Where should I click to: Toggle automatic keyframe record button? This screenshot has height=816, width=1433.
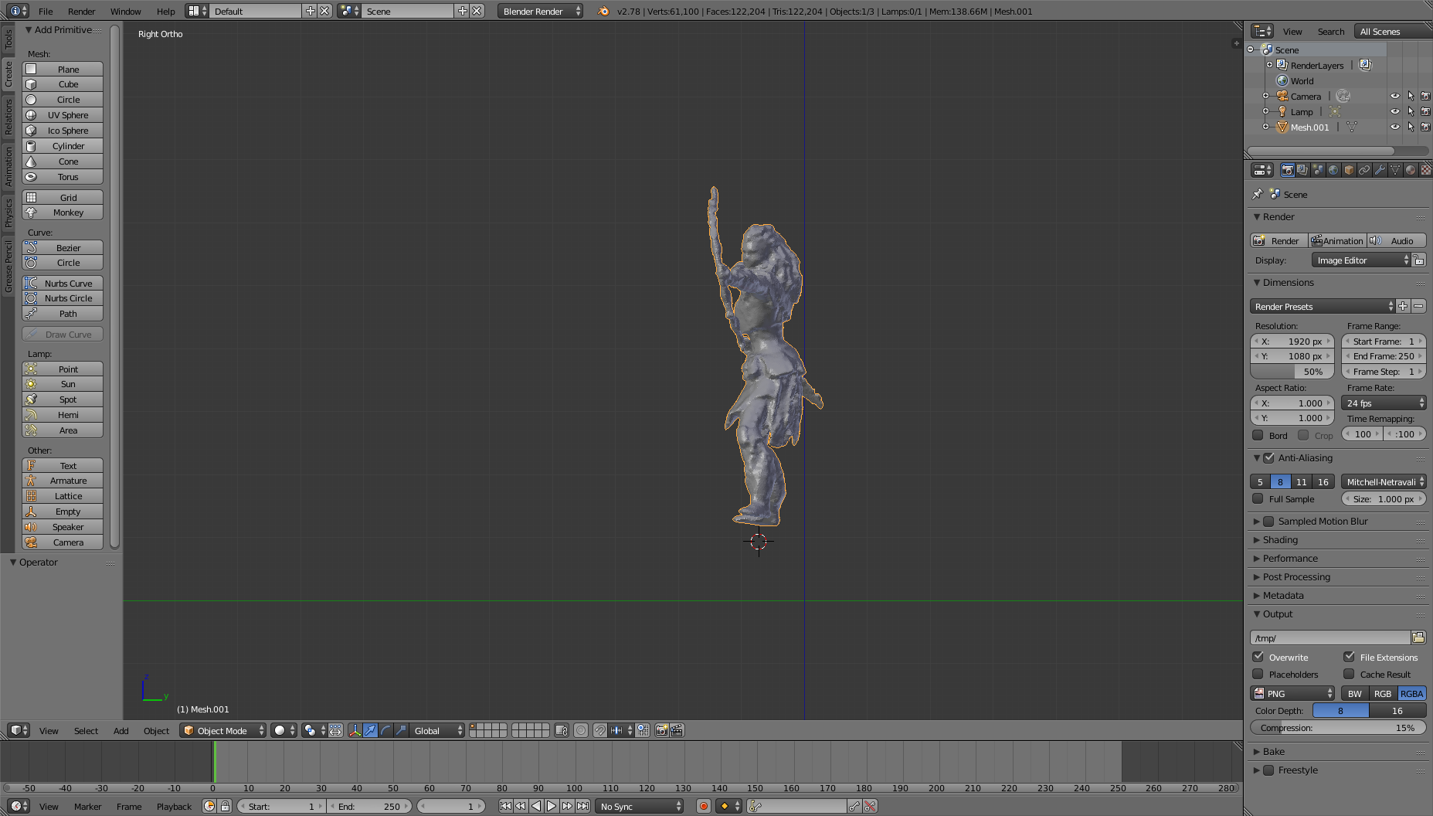[703, 806]
